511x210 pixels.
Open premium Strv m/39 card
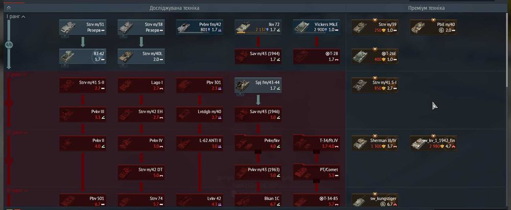click(x=375, y=28)
